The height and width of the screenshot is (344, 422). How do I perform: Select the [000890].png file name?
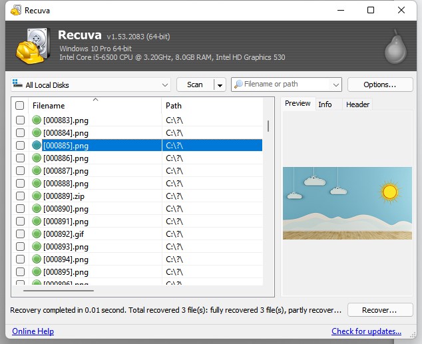(x=66, y=209)
